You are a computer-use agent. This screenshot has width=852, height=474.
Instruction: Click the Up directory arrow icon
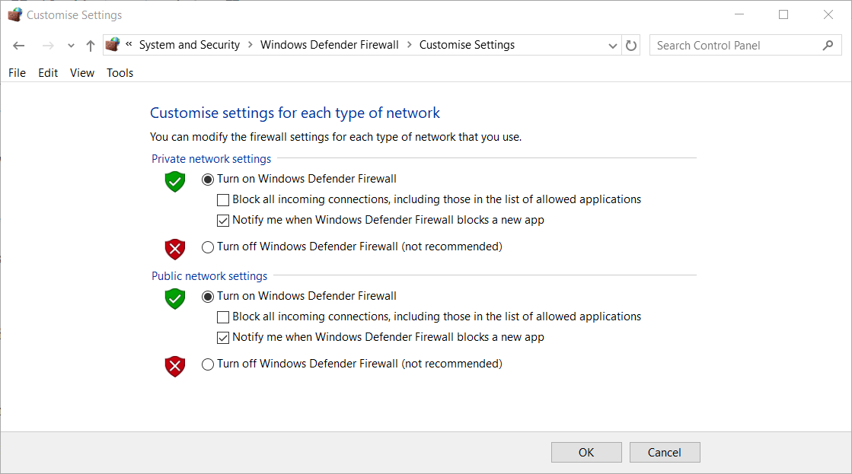coord(91,46)
